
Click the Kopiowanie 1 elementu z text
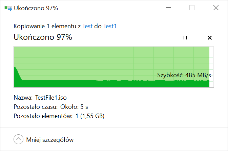(47, 26)
